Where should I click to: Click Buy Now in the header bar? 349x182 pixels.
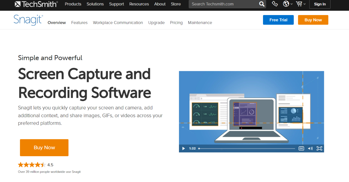[x=313, y=20]
